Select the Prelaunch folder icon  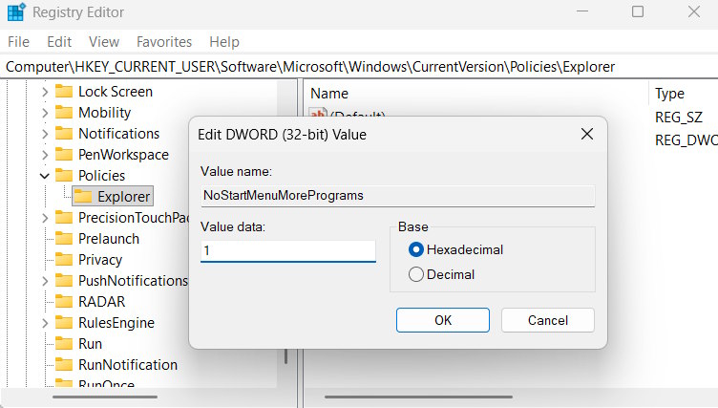pos(64,238)
